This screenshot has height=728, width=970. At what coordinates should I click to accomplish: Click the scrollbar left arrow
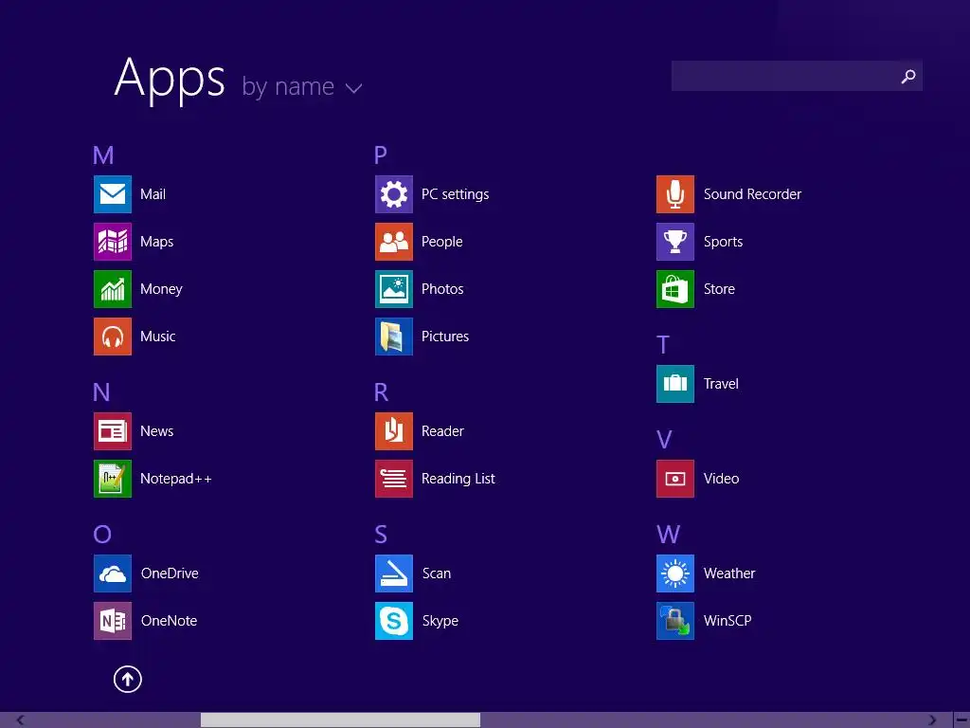(x=21, y=720)
